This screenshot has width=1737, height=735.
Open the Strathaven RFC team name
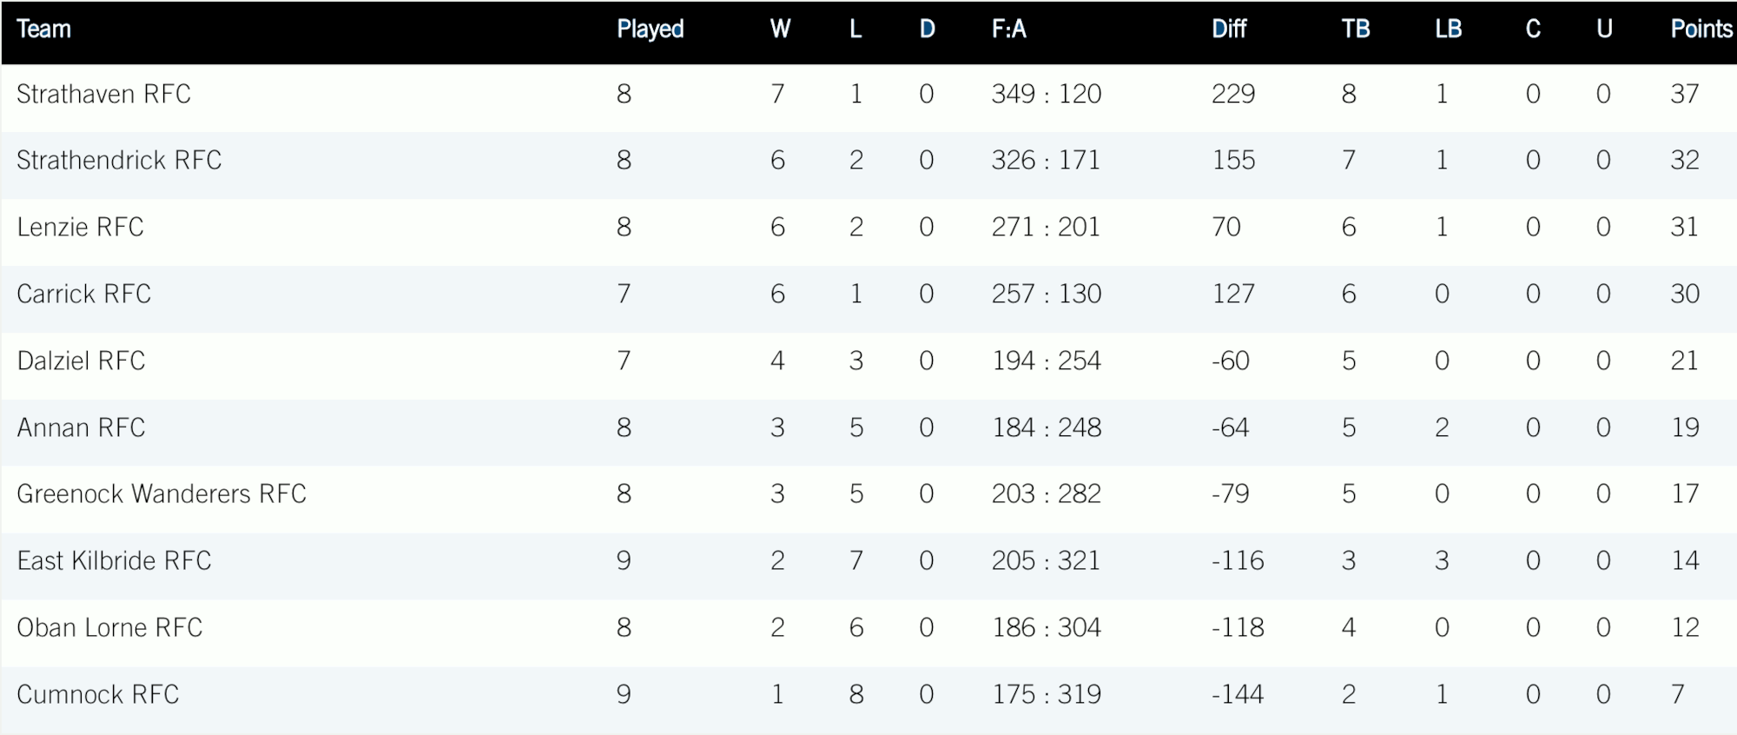[103, 94]
